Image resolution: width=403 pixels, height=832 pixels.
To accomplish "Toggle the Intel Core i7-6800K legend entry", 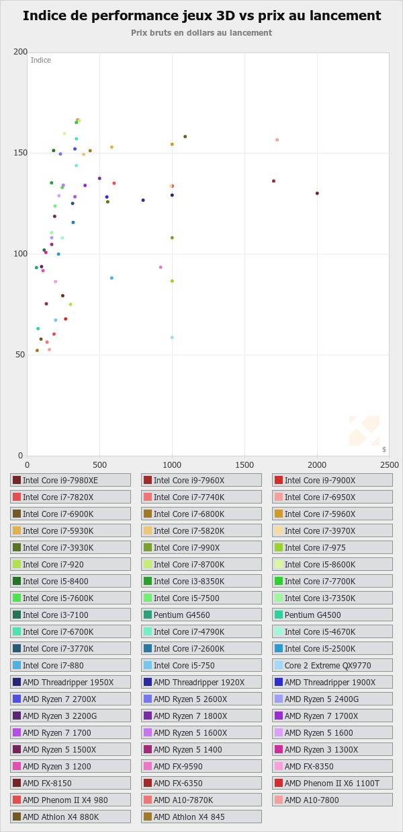I will 201,514.
